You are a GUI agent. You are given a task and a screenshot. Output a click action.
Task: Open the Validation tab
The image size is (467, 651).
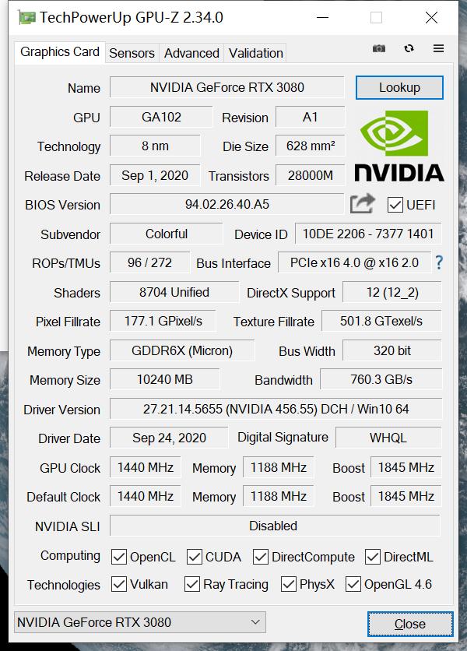click(255, 53)
